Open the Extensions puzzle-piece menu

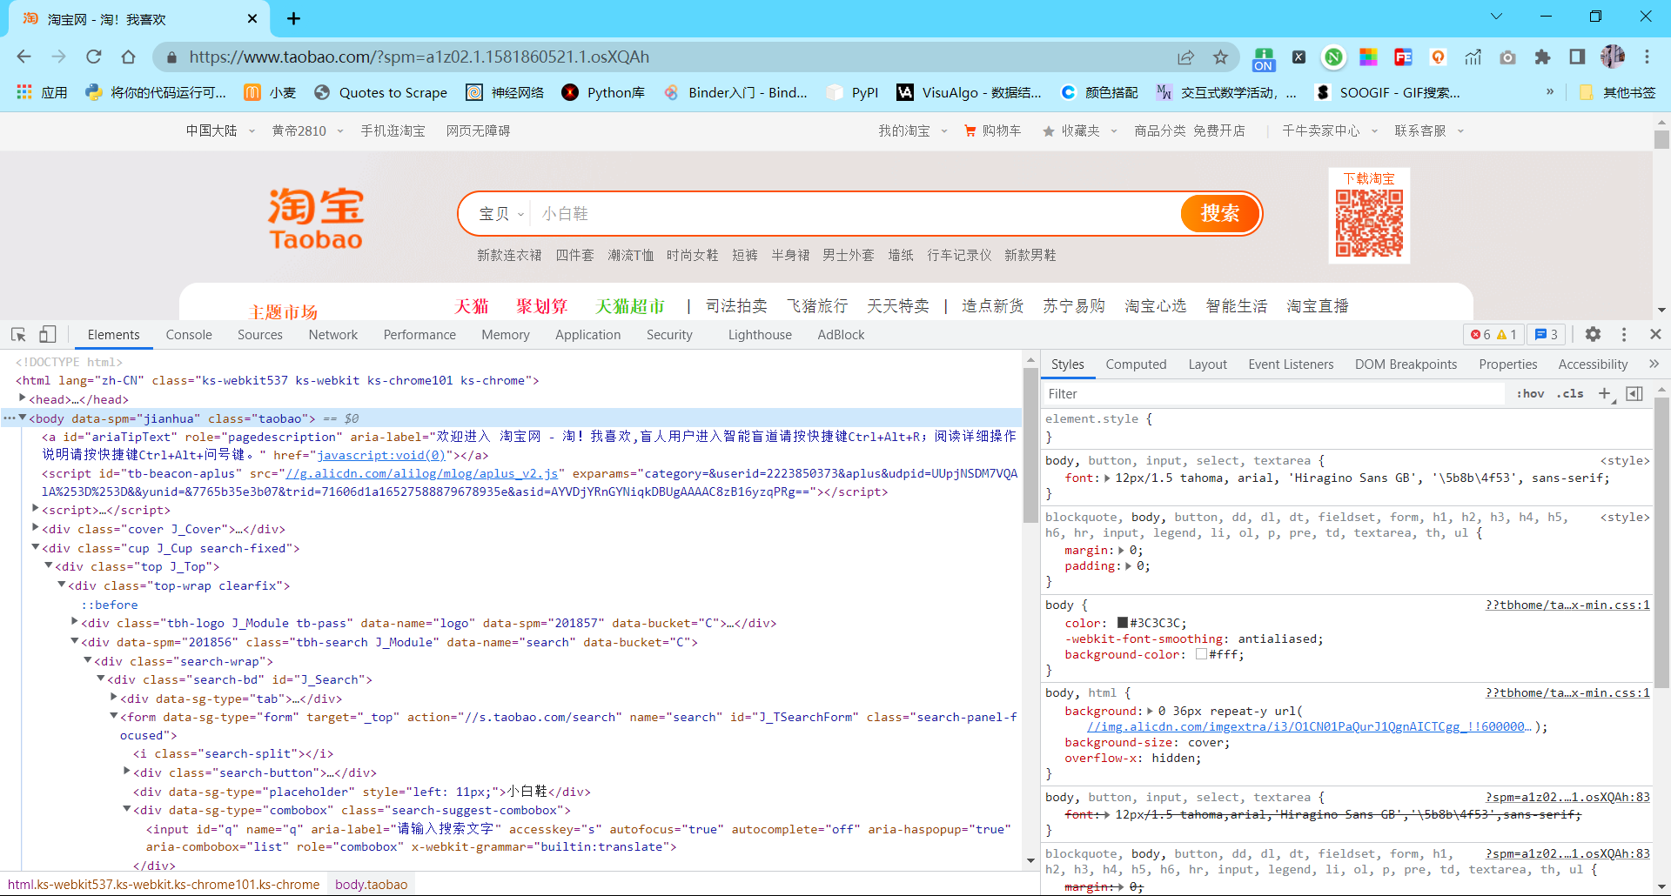point(1542,57)
